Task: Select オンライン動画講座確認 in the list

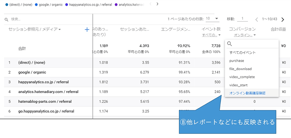Action: click(x=252, y=93)
